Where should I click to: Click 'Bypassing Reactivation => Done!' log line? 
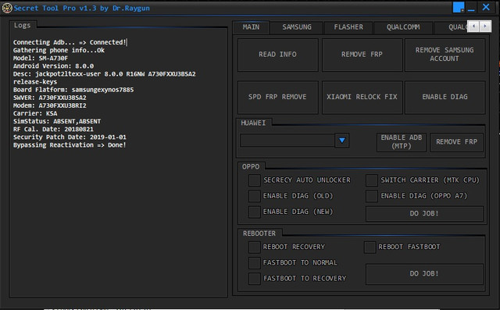[x=70, y=145]
